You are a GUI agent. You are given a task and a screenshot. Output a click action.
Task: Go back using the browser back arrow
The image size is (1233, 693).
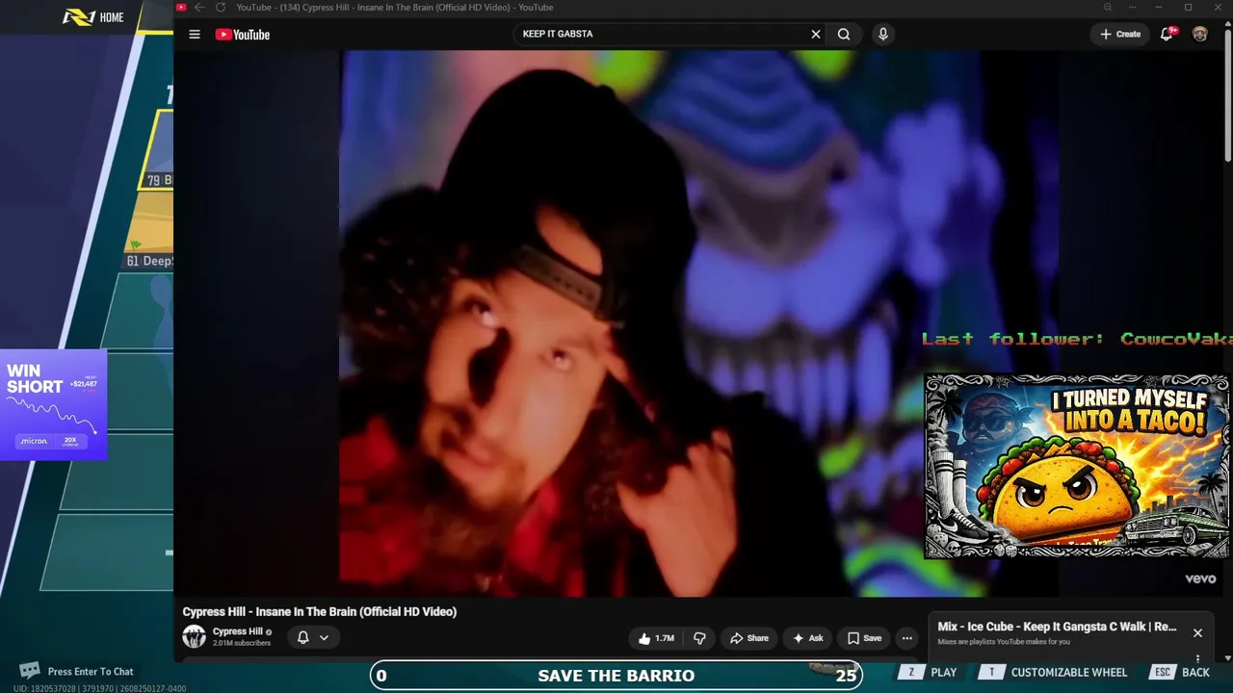(199, 7)
